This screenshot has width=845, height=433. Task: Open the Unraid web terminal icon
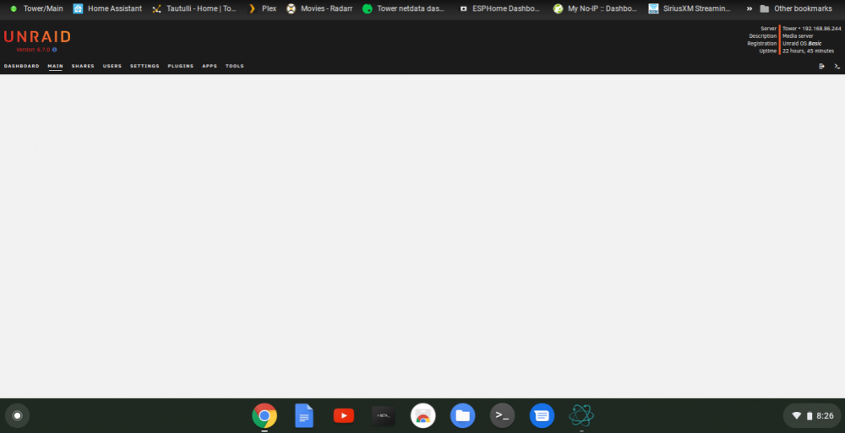pos(837,66)
